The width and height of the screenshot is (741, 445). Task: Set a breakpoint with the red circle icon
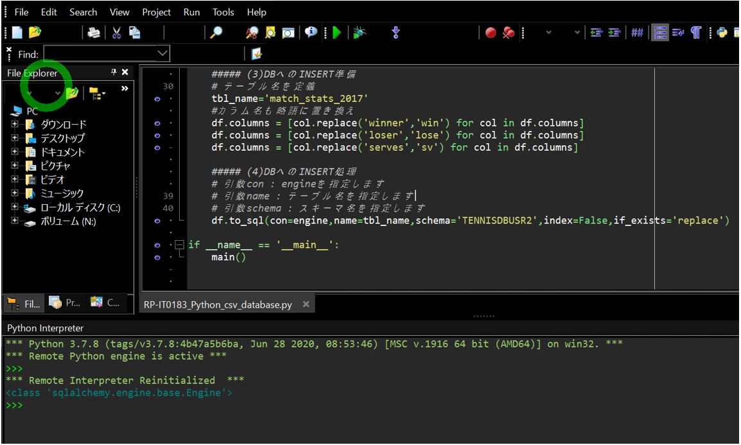tap(491, 32)
